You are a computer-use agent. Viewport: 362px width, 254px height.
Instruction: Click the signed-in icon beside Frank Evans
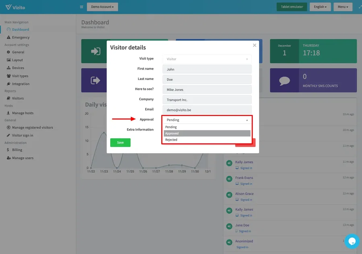point(229,179)
